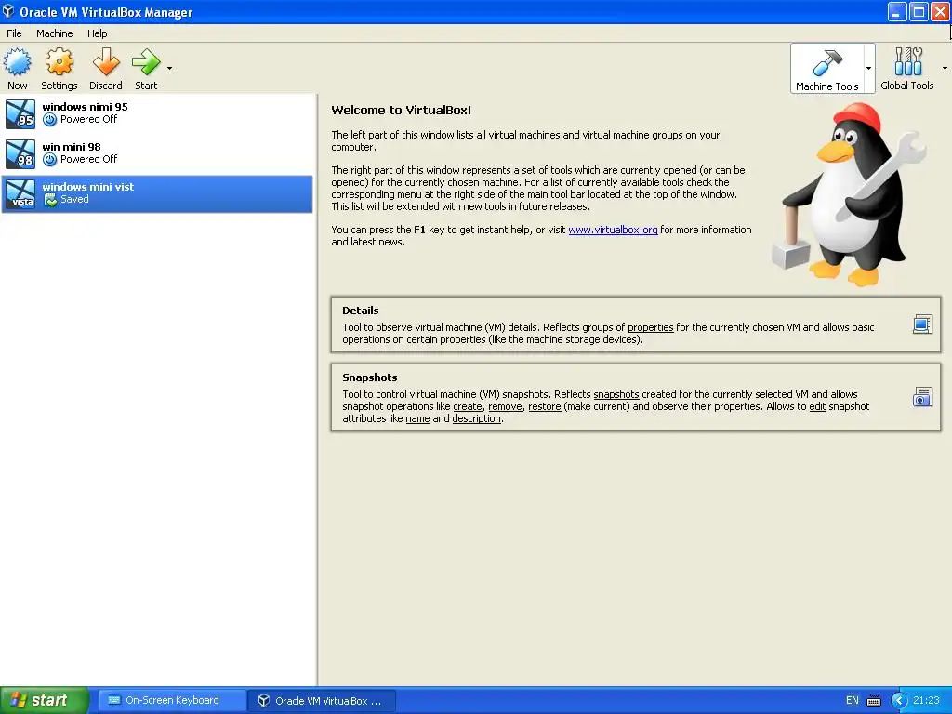Click the green Start arrow icon

coord(146,62)
